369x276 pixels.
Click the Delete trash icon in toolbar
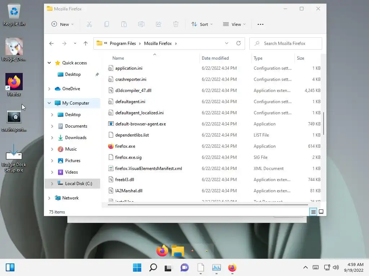click(x=176, y=24)
